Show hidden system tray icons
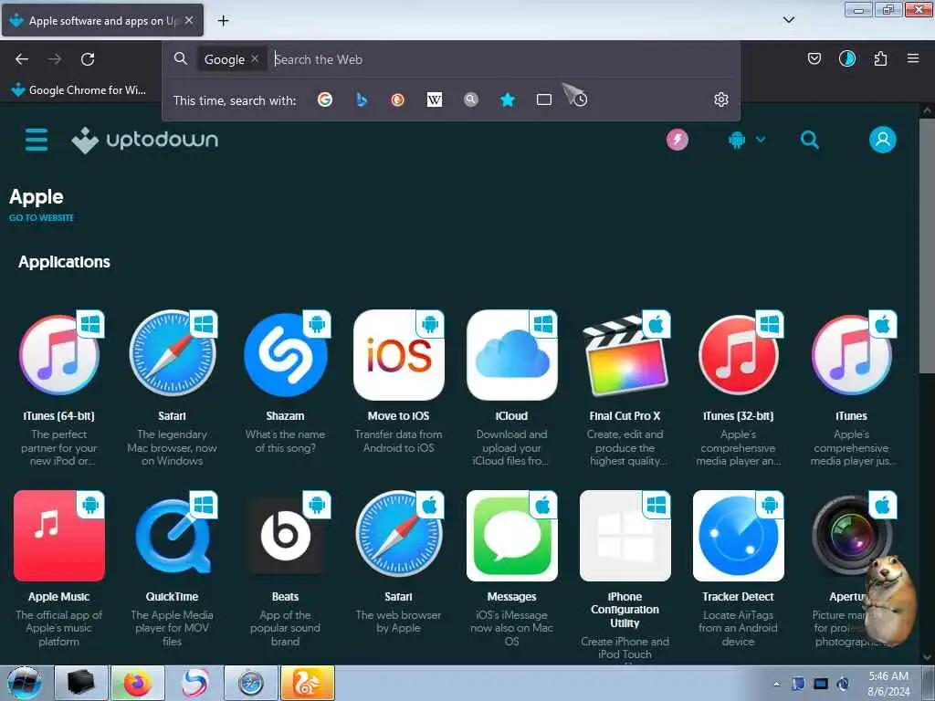This screenshot has height=701, width=935. click(x=776, y=685)
